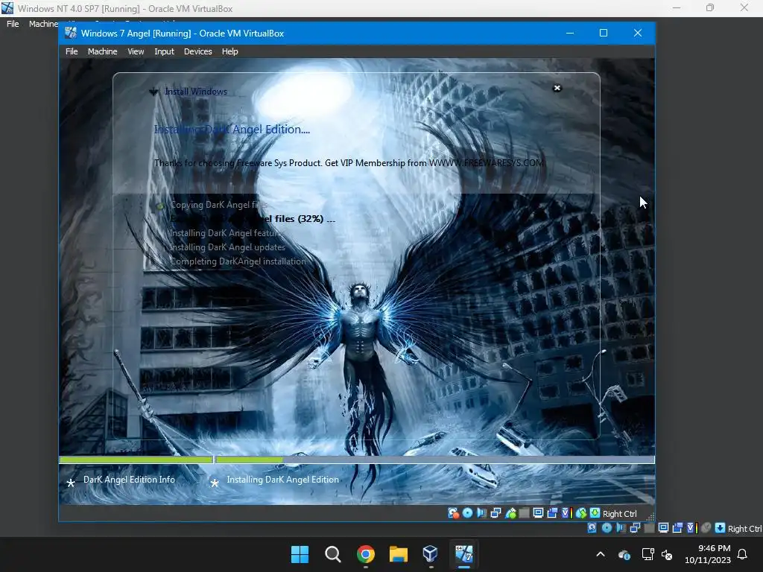Image resolution: width=763 pixels, height=572 pixels.
Task: Click recording icon in Windows NT 4.0 status bar
Action: point(677,528)
